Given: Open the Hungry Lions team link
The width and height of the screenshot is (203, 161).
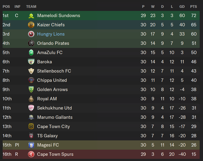Looking at the screenshot, I should 51,34.
